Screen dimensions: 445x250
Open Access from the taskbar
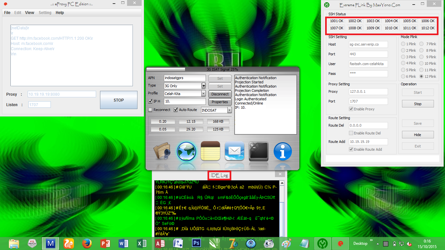(160, 243)
